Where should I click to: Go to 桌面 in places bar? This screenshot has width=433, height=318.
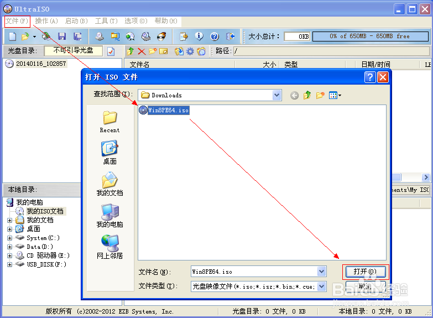(109, 153)
